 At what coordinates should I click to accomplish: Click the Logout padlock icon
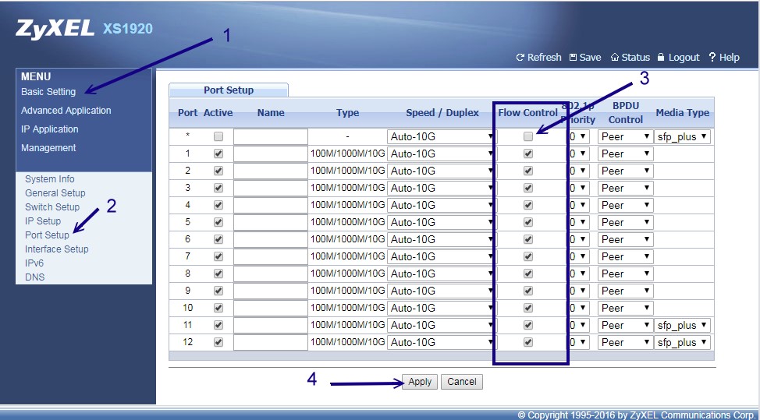click(x=661, y=58)
